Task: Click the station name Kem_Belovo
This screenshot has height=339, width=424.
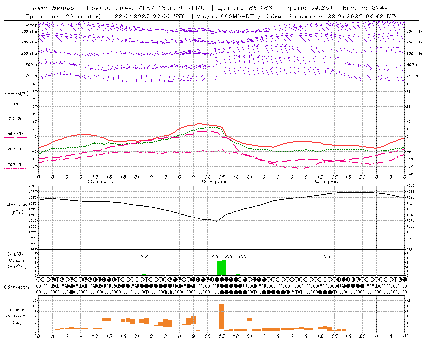Action: (53, 8)
